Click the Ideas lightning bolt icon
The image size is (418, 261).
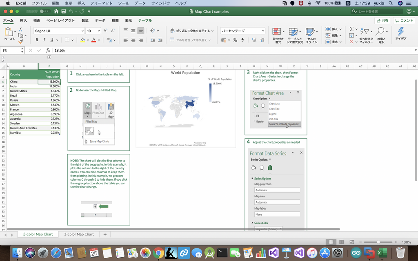[x=400, y=31]
